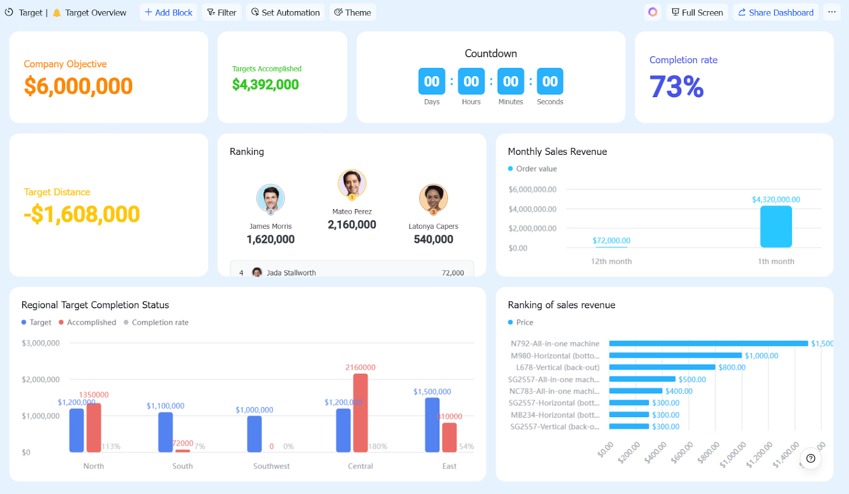Open the three-dot more options menu
This screenshot has height=494, width=849.
(831, 12)
